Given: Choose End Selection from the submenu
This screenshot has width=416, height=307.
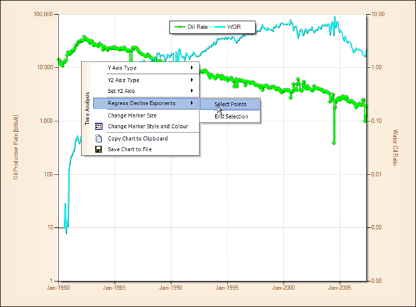Looking at the screenshot, I should [231, 117].
